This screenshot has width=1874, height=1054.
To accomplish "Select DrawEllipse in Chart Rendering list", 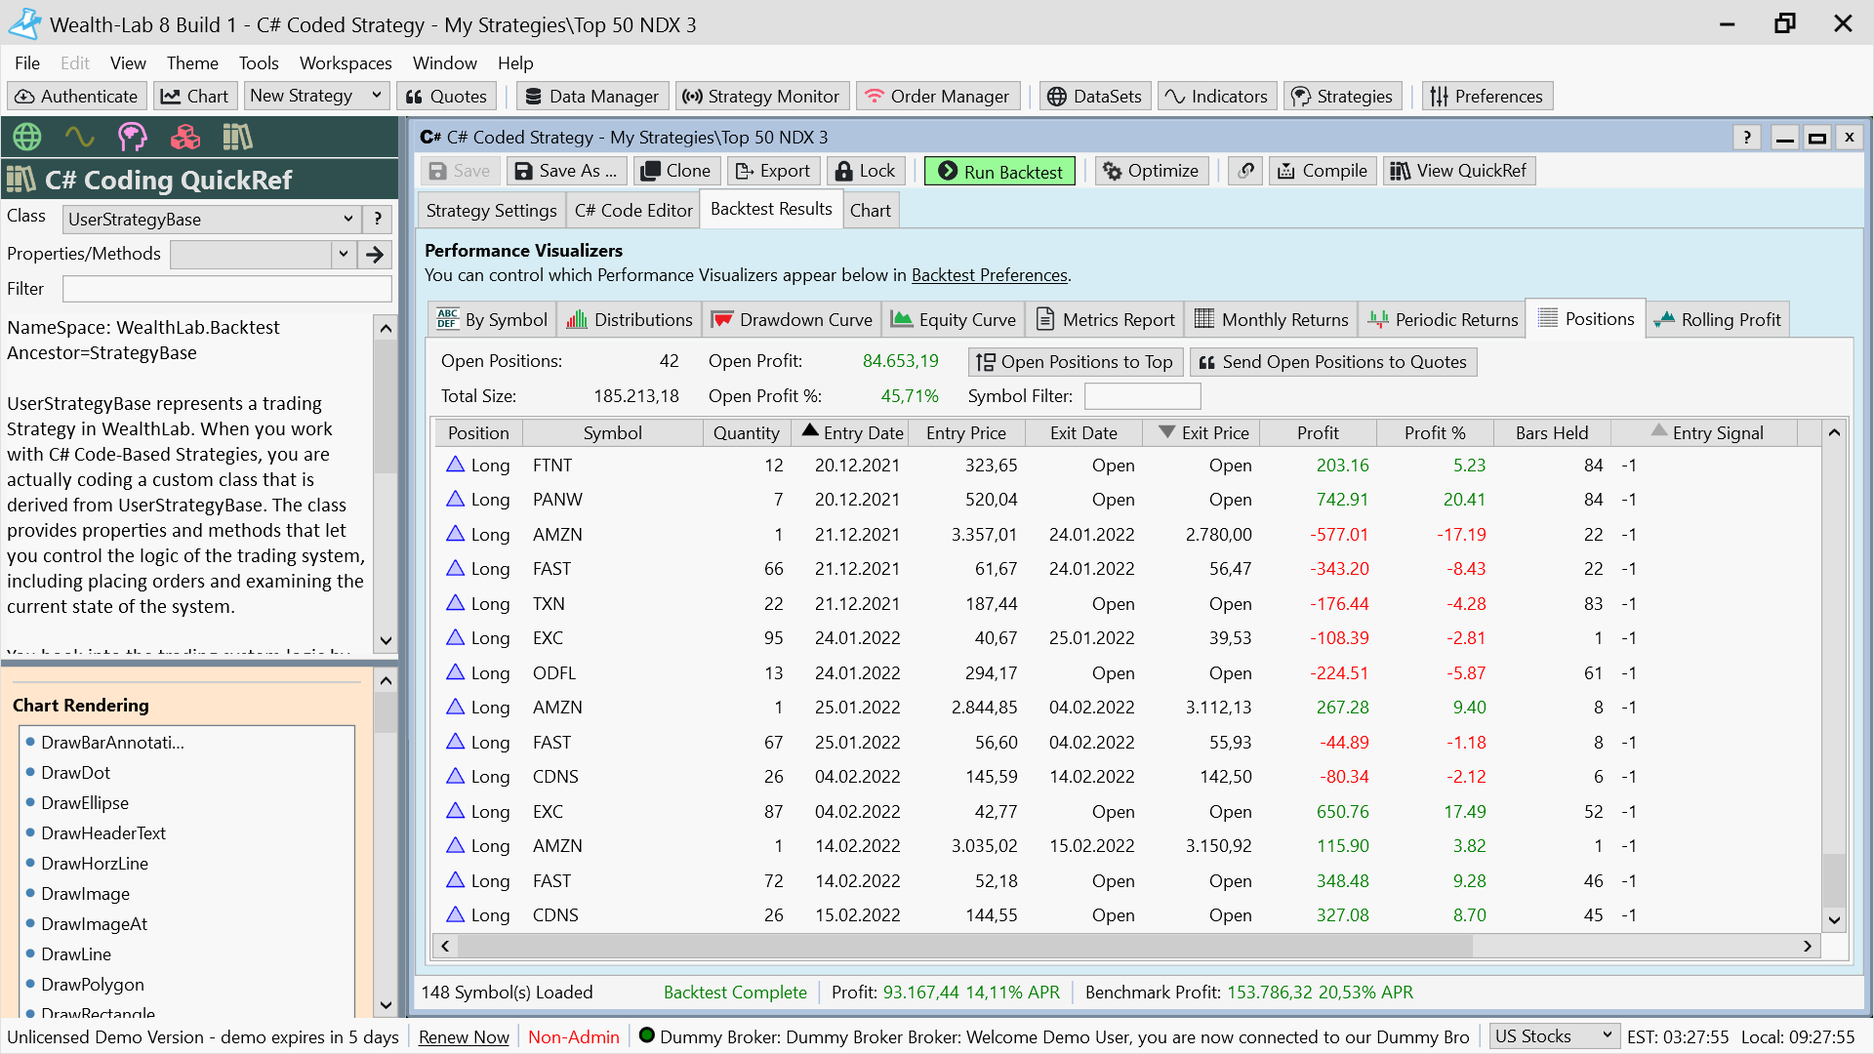I will click(x=85, y=802).
